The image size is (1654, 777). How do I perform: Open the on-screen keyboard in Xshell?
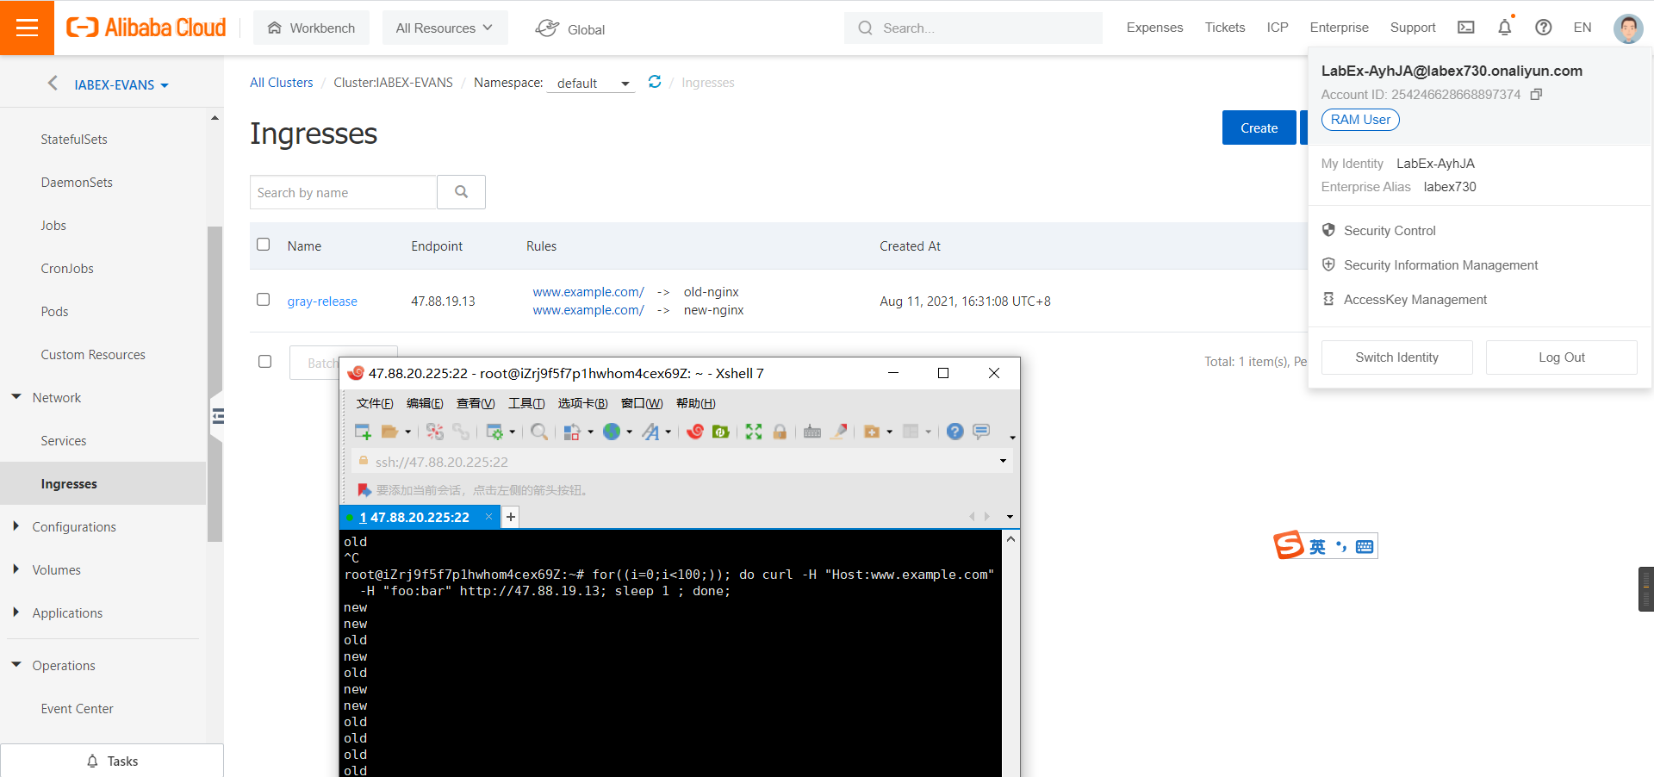point(811,432)
